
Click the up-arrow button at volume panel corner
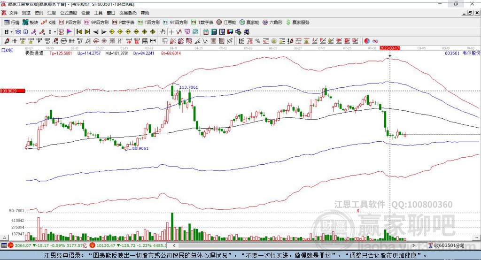[4, 237]
